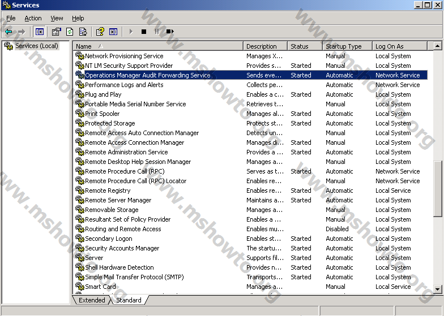Sort by the Log On As column header
444x316 pixels.
400,46
